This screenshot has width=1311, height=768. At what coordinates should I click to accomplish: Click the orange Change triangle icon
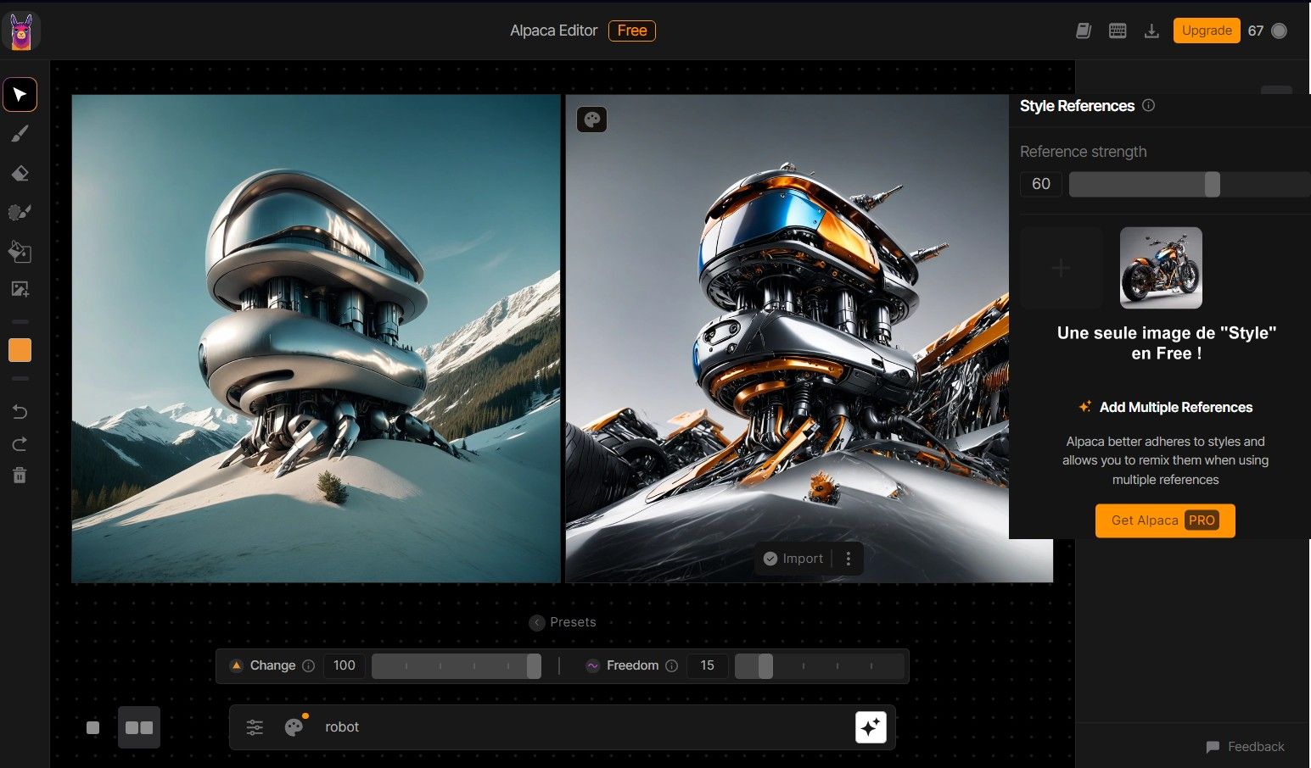(237, 665)
